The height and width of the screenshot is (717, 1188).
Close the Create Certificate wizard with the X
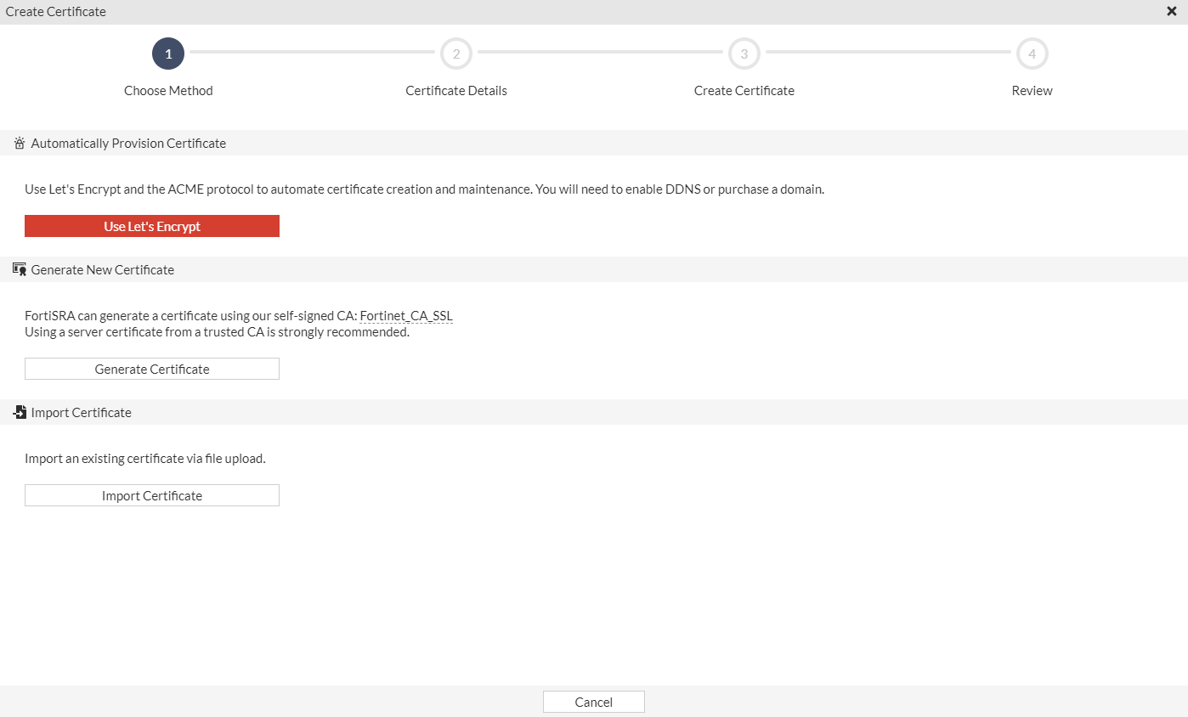[x=1171, y=11]
